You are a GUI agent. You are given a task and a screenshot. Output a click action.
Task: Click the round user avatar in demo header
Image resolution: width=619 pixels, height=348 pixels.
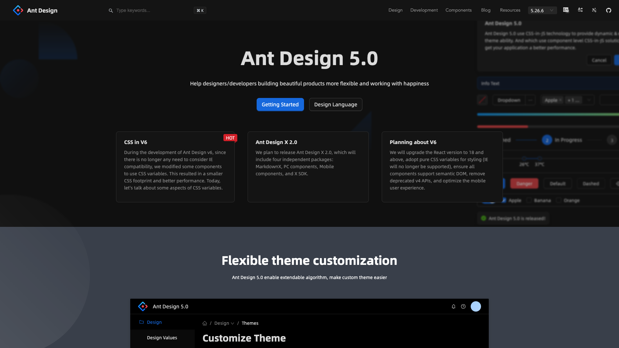[x=476, y=306]
